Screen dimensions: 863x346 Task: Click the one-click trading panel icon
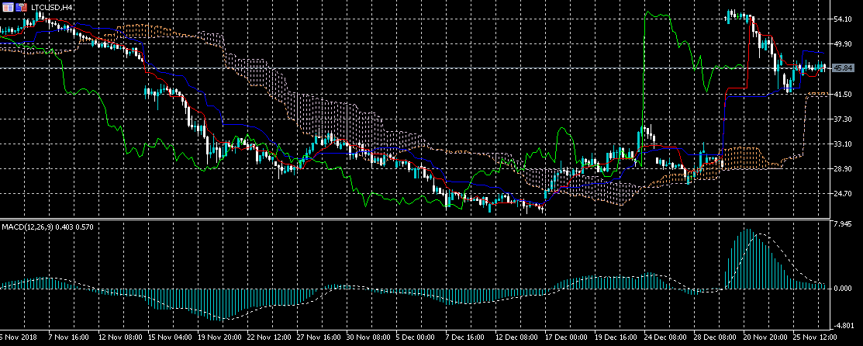(19, 6)
